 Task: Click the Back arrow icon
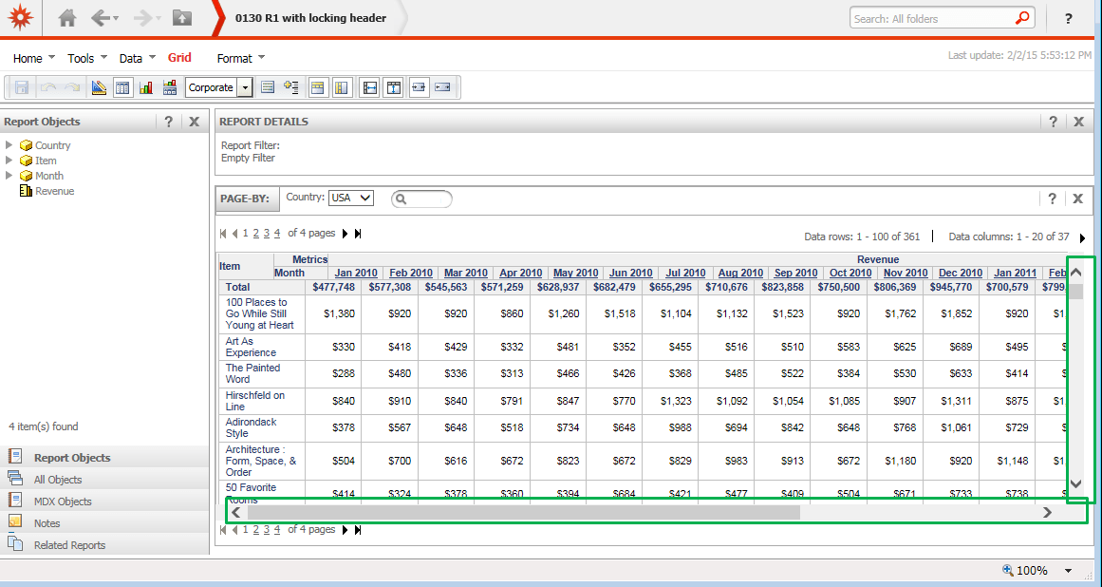pos(100,18)
